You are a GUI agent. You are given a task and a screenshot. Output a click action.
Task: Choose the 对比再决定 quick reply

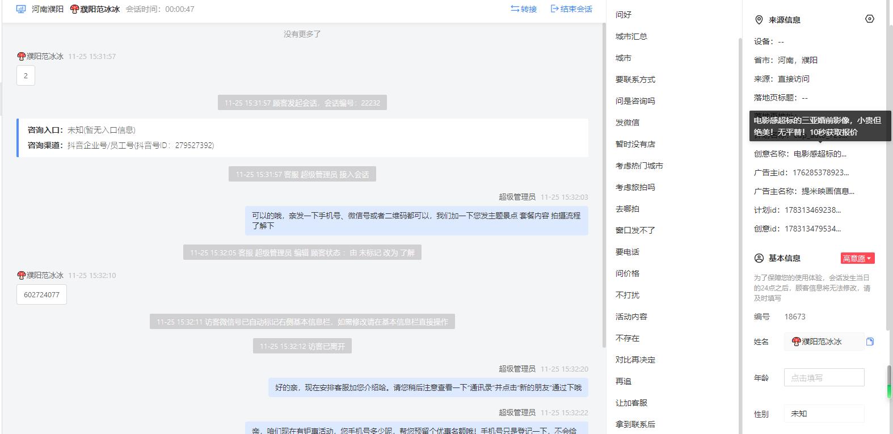635,360
